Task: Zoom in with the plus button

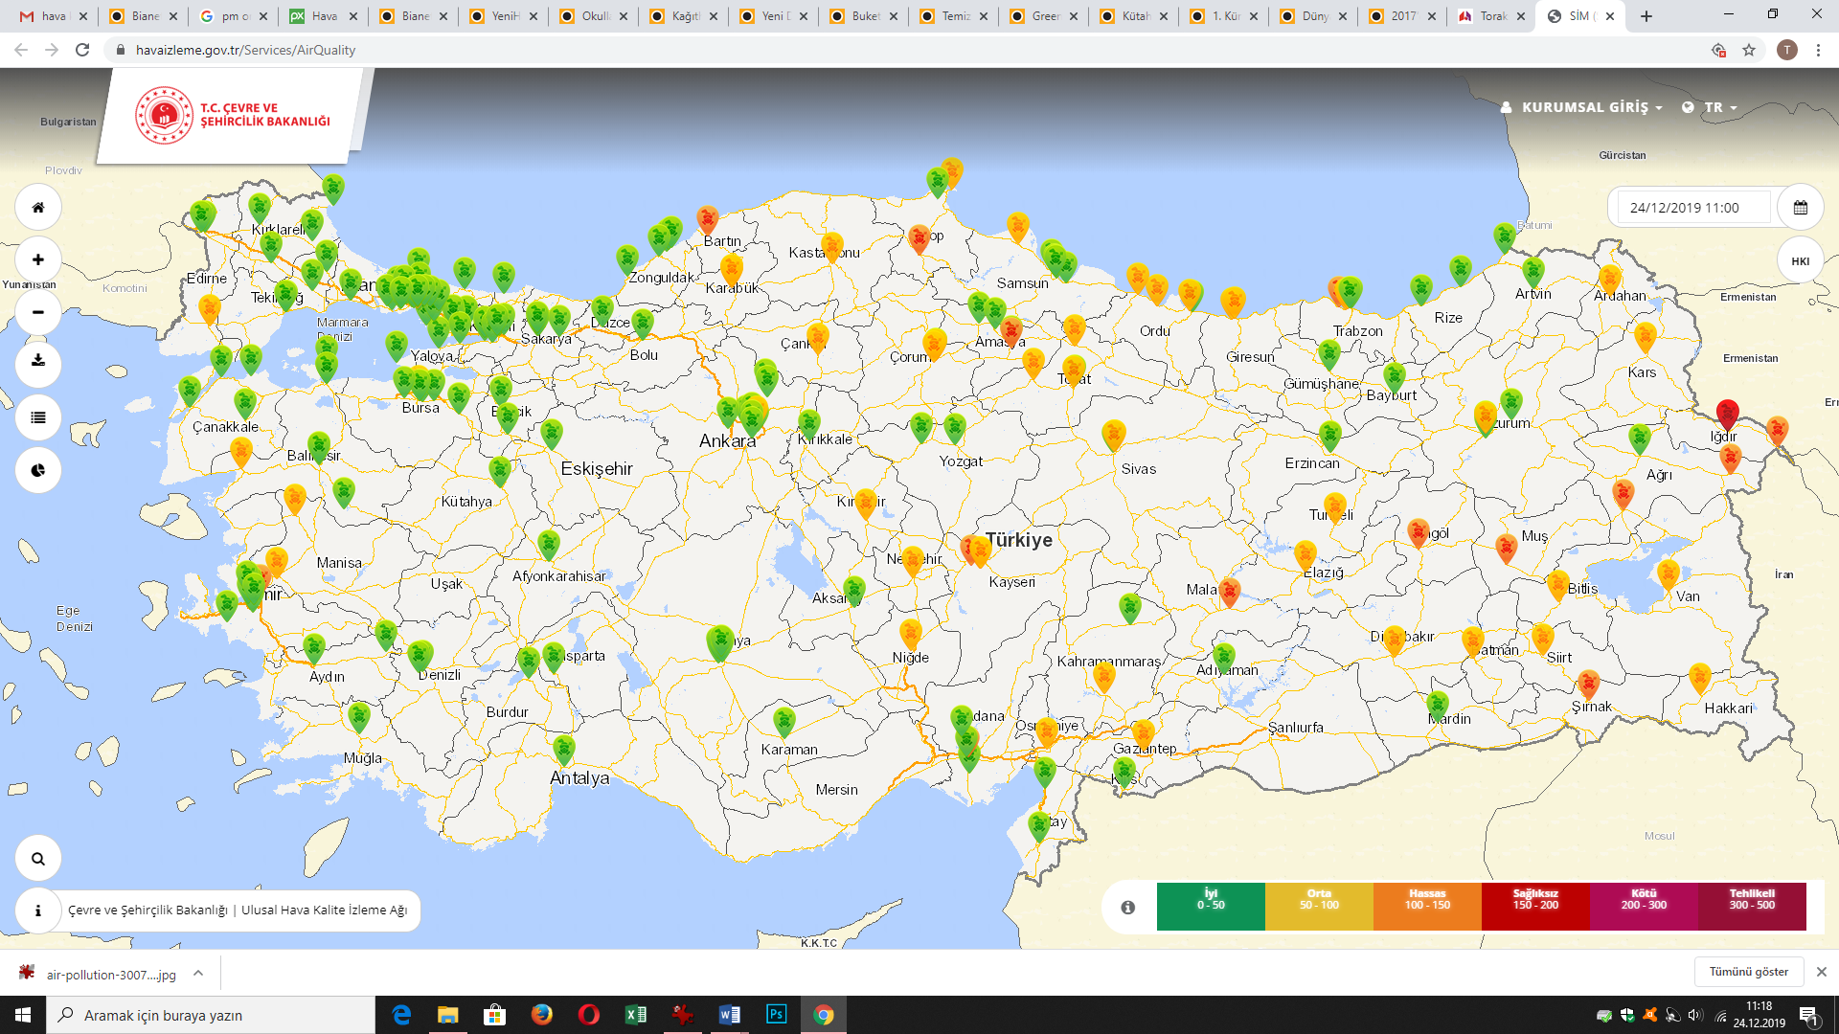Action: point(38,259)
